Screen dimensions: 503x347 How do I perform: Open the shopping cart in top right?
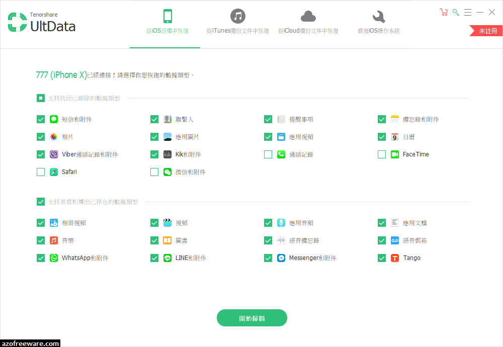click(443, 12)
